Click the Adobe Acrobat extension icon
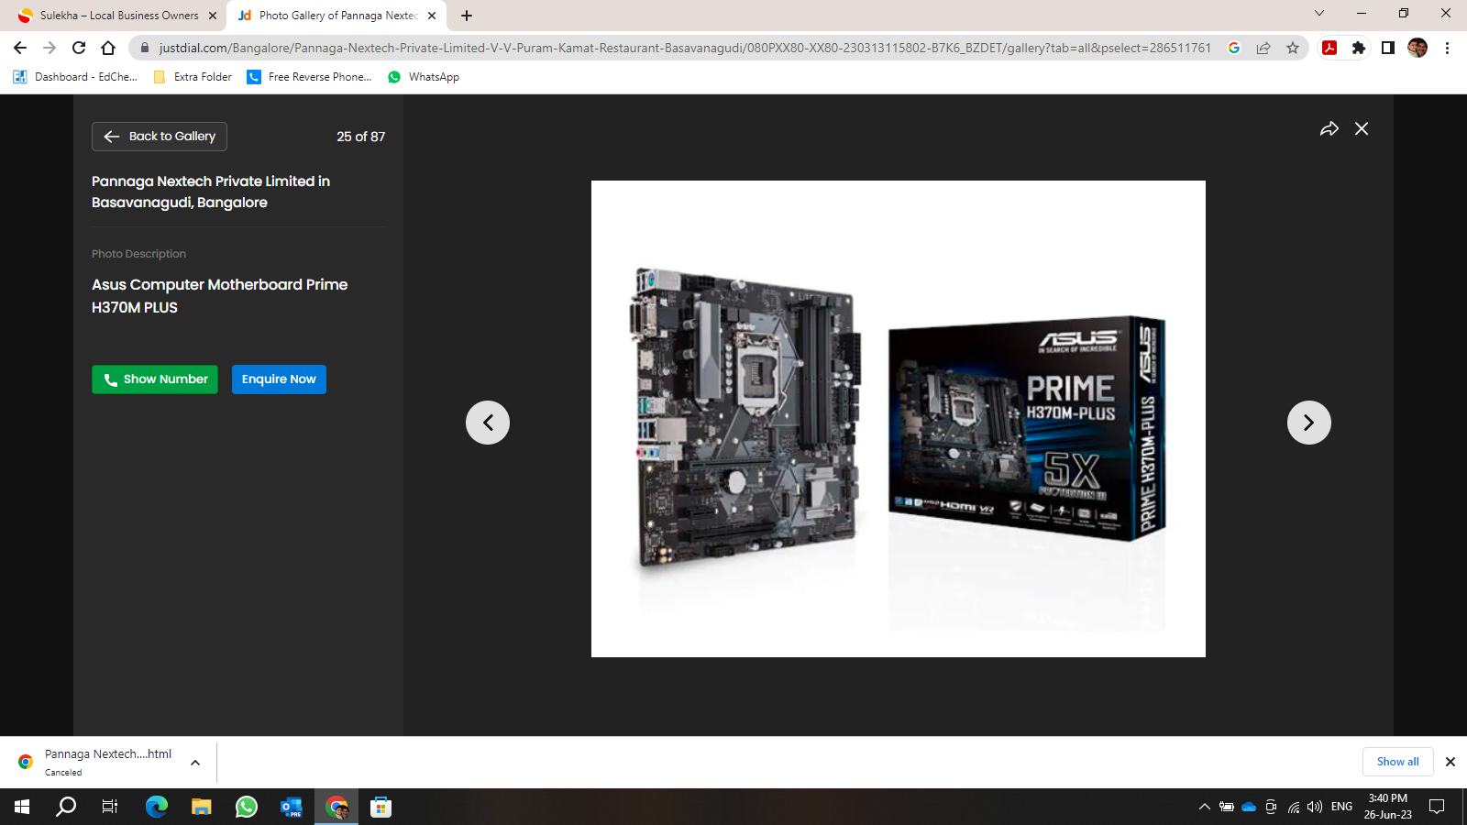This screenshot has height=825, width=1467. [1329, 48]
